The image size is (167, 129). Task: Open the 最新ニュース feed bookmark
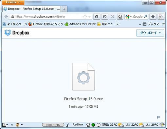[x=108, y=24]
